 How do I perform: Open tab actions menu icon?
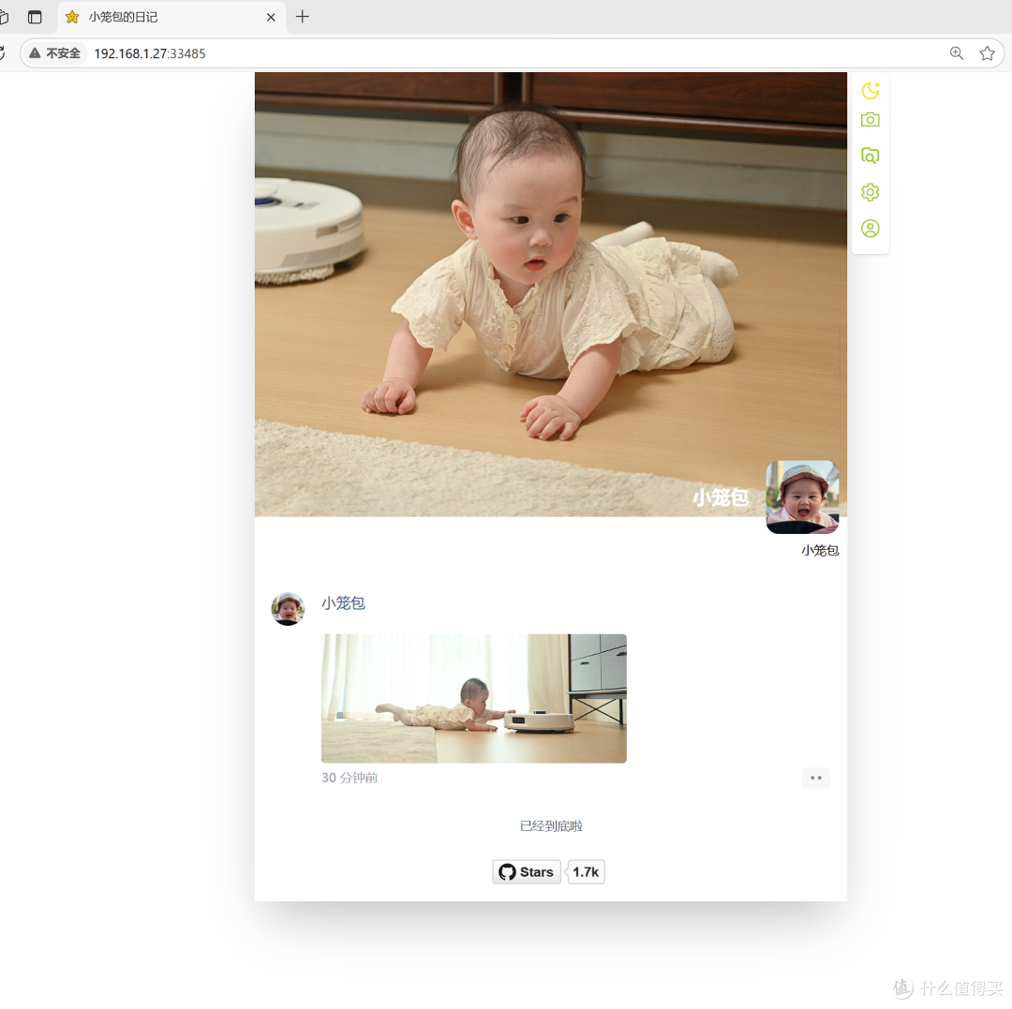[x=35, y=18]
